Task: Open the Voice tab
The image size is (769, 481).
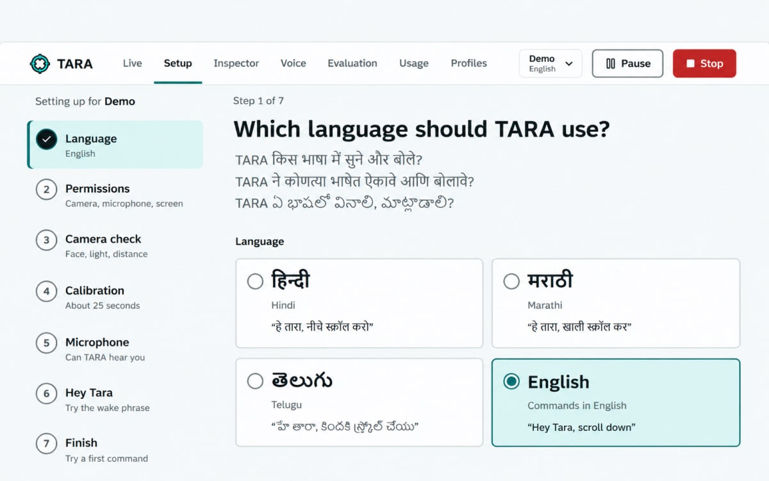Action: point(293,63)
